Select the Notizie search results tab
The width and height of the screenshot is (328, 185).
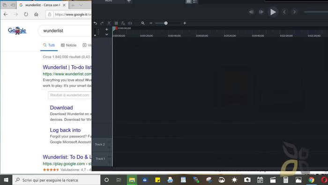[68, 45]
